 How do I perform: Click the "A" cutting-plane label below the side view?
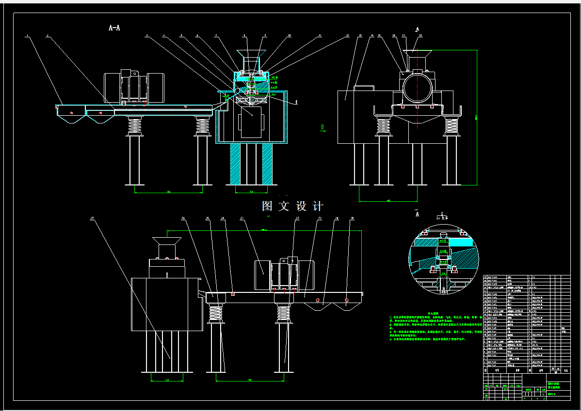418,214
